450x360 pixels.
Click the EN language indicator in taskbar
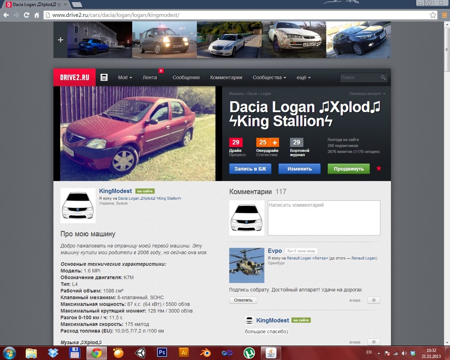[x=369, y=352]
